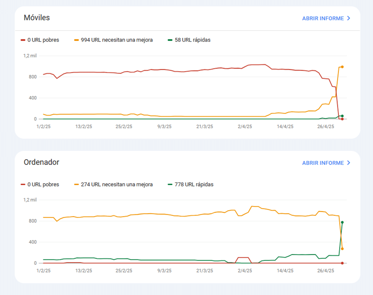Click the orange end-point marker on Ordenador chart
This screenshot has width=373, height=295.
(342, 249)
